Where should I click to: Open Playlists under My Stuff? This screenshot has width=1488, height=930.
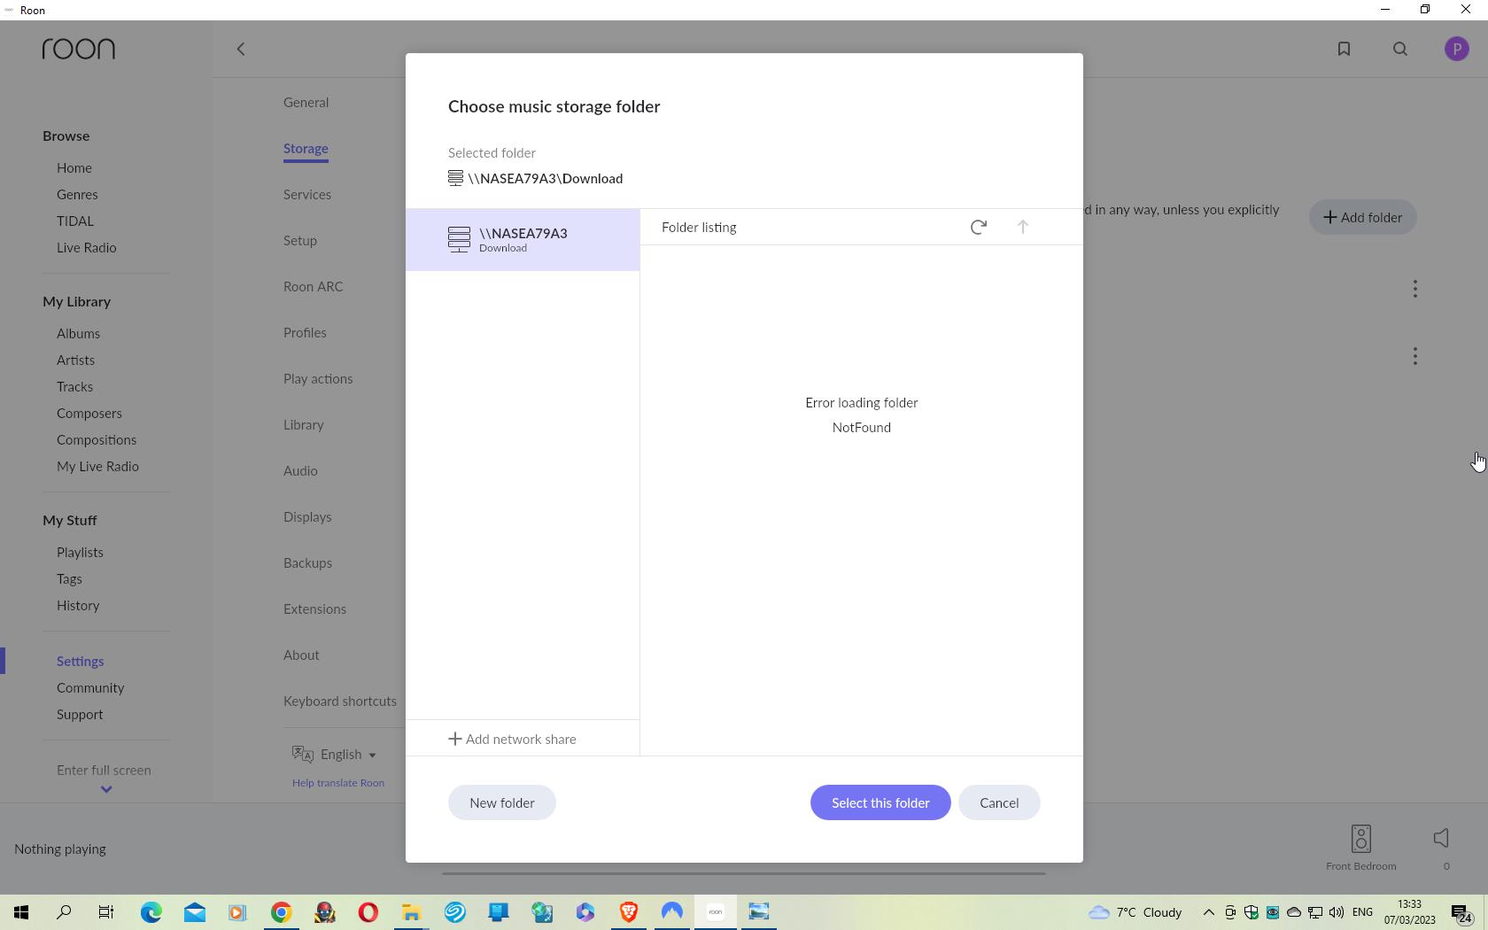(80, 552)
